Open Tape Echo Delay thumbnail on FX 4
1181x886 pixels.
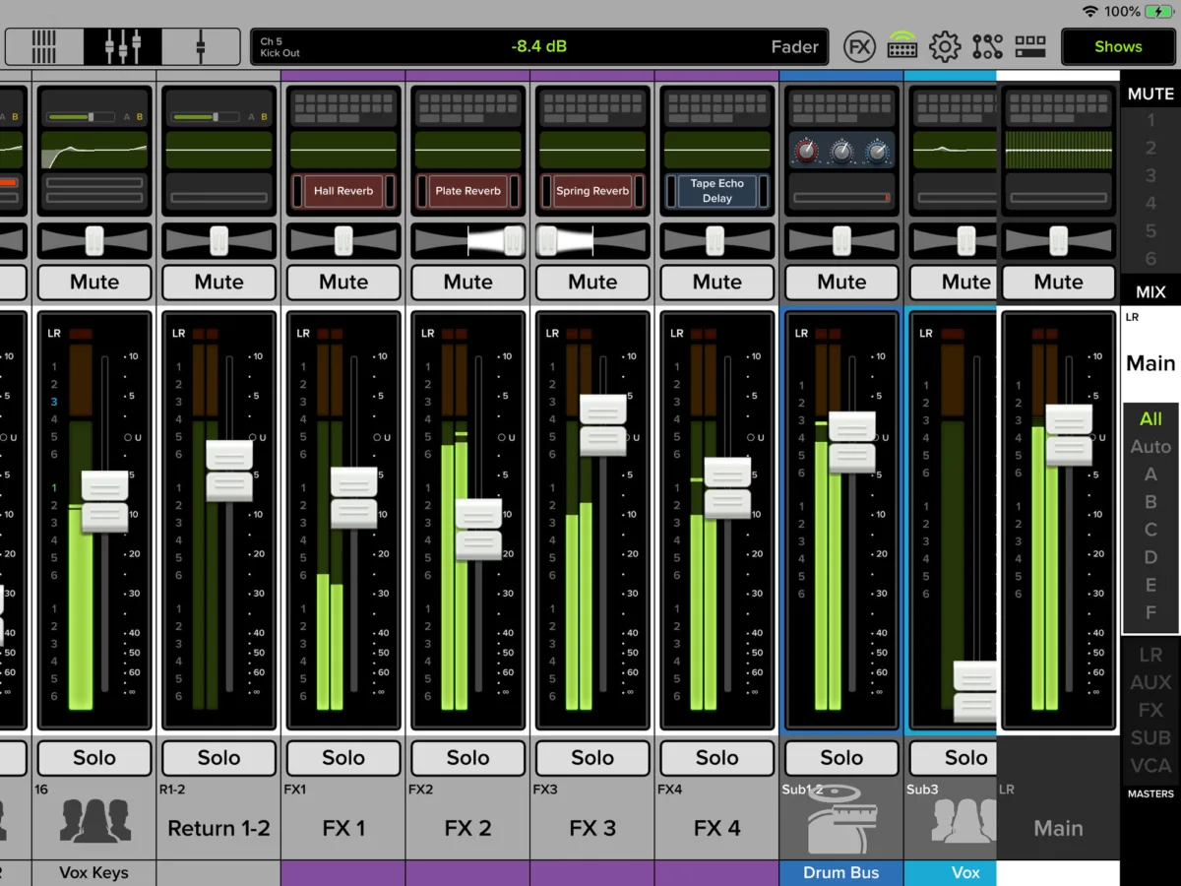coord(716,191)
